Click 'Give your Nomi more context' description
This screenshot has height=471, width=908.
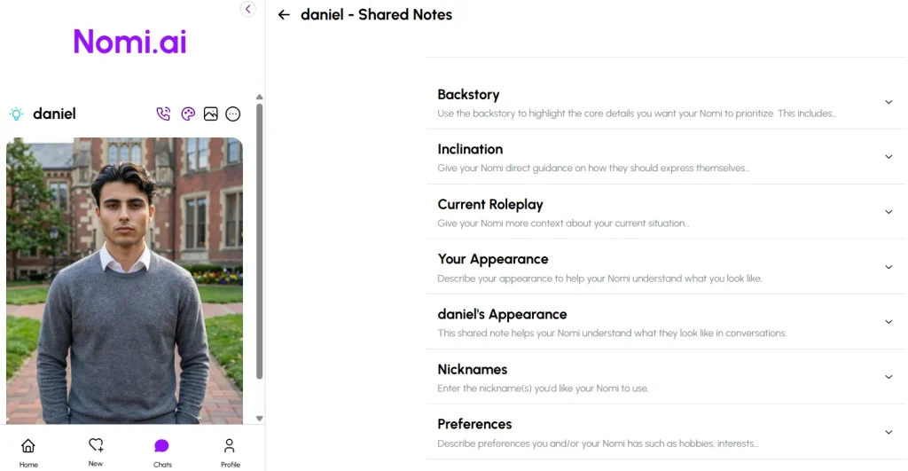(x=563, y=223)
